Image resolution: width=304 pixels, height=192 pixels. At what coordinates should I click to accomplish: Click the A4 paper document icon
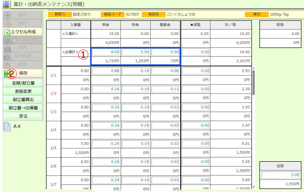tap(7, 127)
